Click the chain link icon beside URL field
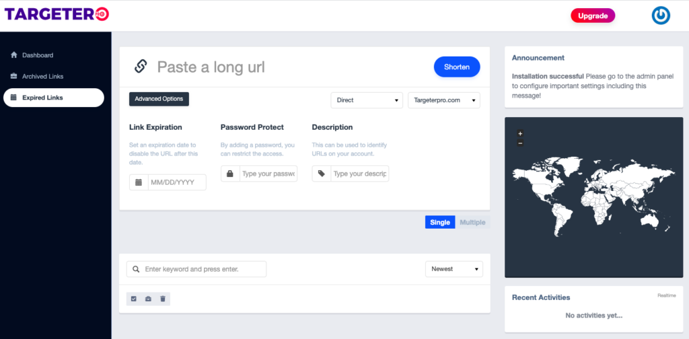 coord(140,67)
